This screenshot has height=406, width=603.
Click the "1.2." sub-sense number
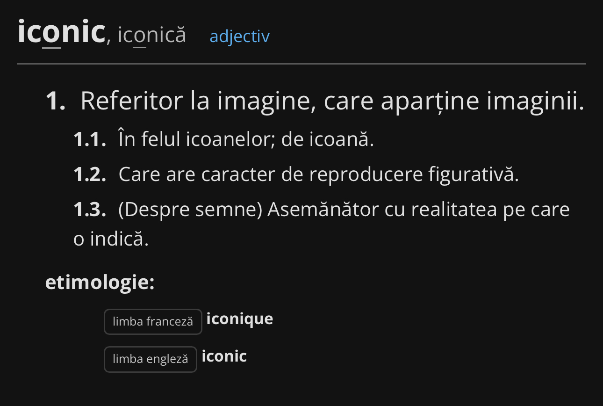pyautogui.click(x=90, y=175)
